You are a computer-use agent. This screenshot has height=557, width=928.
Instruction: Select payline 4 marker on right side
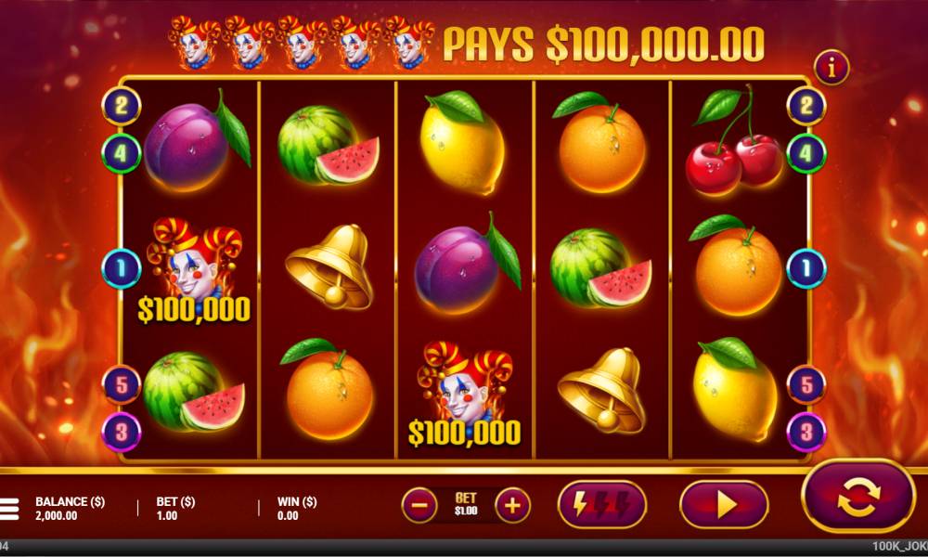(x=806, y=153)
